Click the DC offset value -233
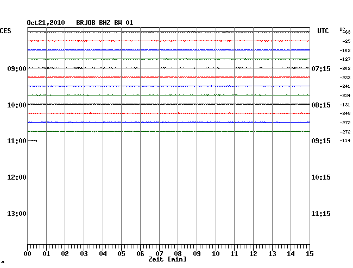The width and height of the screenshot is (353, 268). pos(345,78)
